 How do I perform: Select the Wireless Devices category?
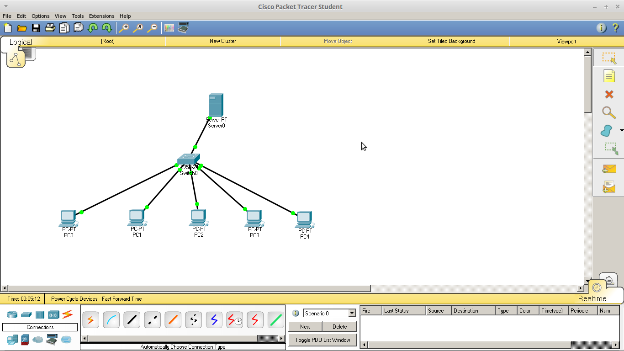(x=53, y=315)
